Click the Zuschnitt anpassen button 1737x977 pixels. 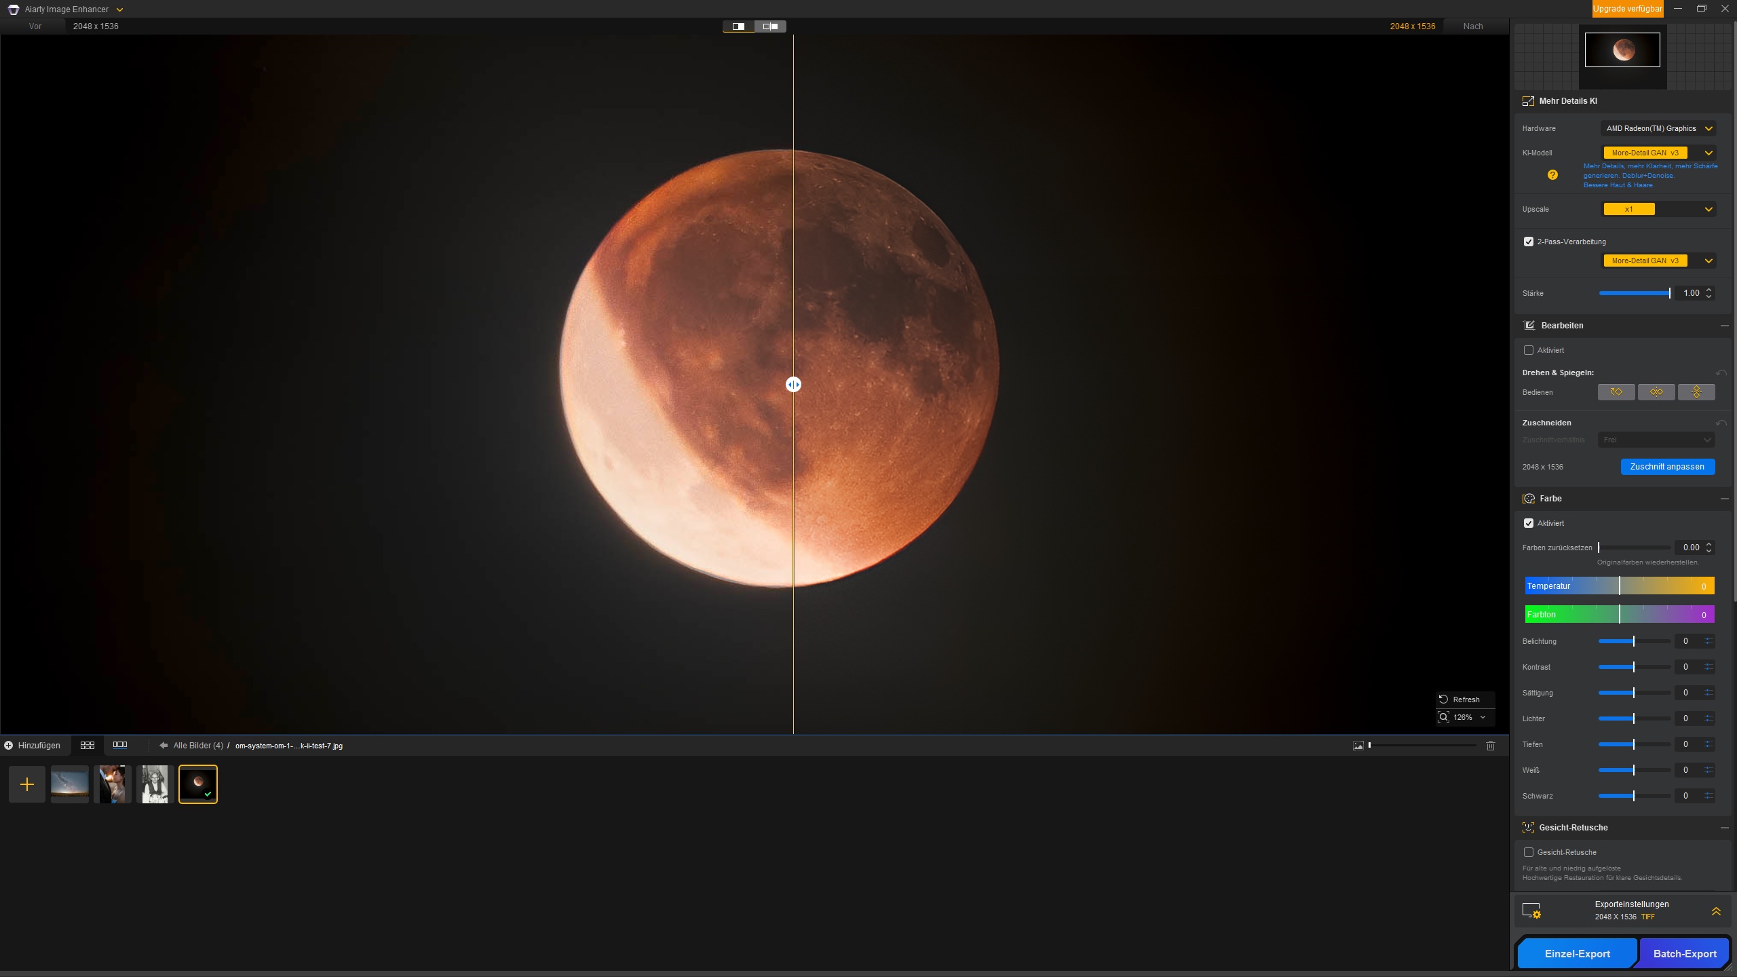coord(1668,467)
